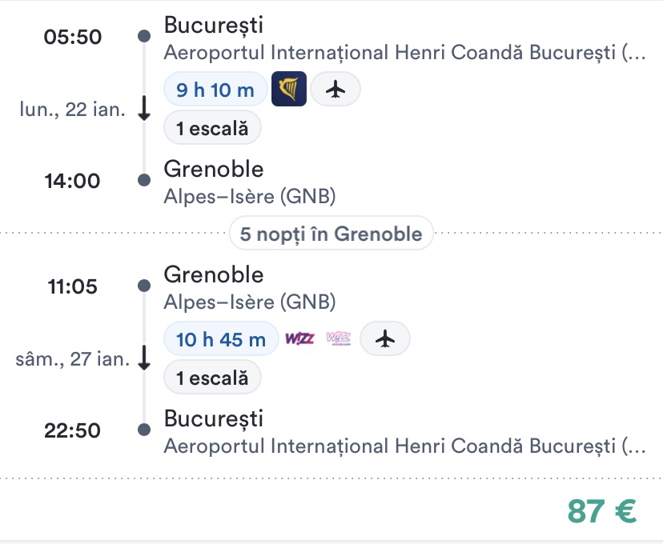Click the sâm., 27 ian. date label
Image resolution: width=663 pixels, height=544 pixels.
(x=73, y=359)
